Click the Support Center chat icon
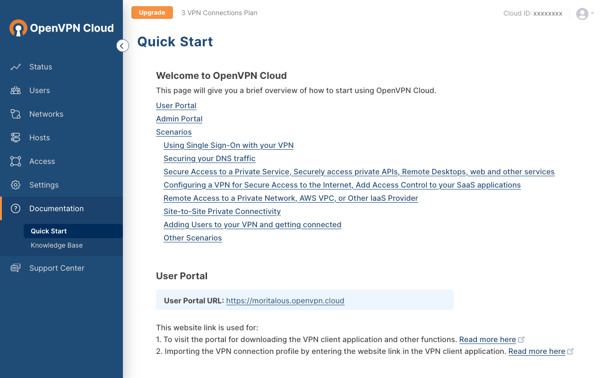The image size is (605, 378). click(16, 268)
